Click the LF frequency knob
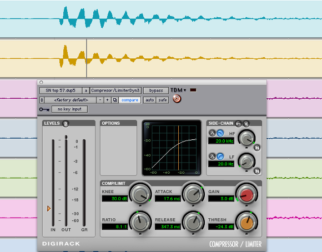This screenshot has height=252, width=322. (246, 162)
